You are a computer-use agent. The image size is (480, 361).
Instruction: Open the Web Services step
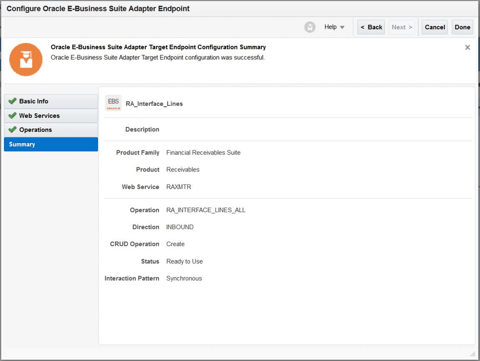(x=39, y=115)
